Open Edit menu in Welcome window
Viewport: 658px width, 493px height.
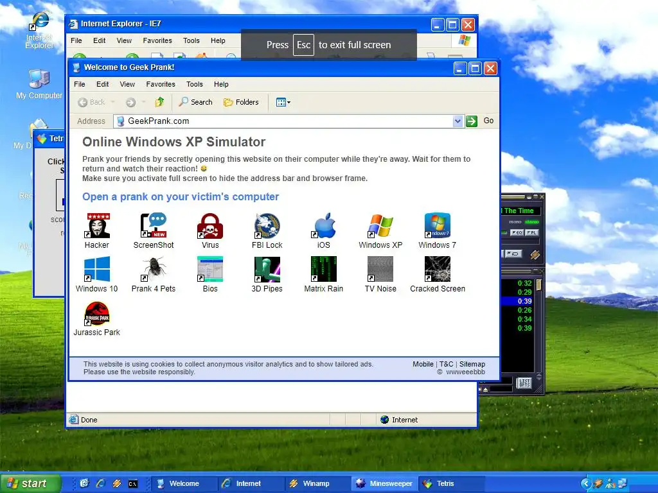(102, 84)
